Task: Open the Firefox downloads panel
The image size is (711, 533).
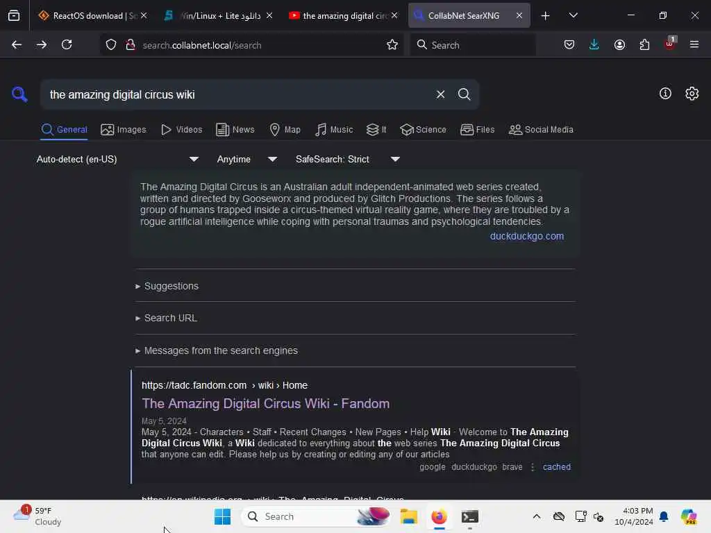Action: pyautogui.click(x=594, y=45)
